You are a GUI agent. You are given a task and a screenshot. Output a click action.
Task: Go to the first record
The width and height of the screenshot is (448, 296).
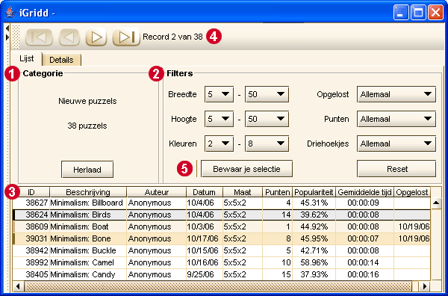coord(39,37)
